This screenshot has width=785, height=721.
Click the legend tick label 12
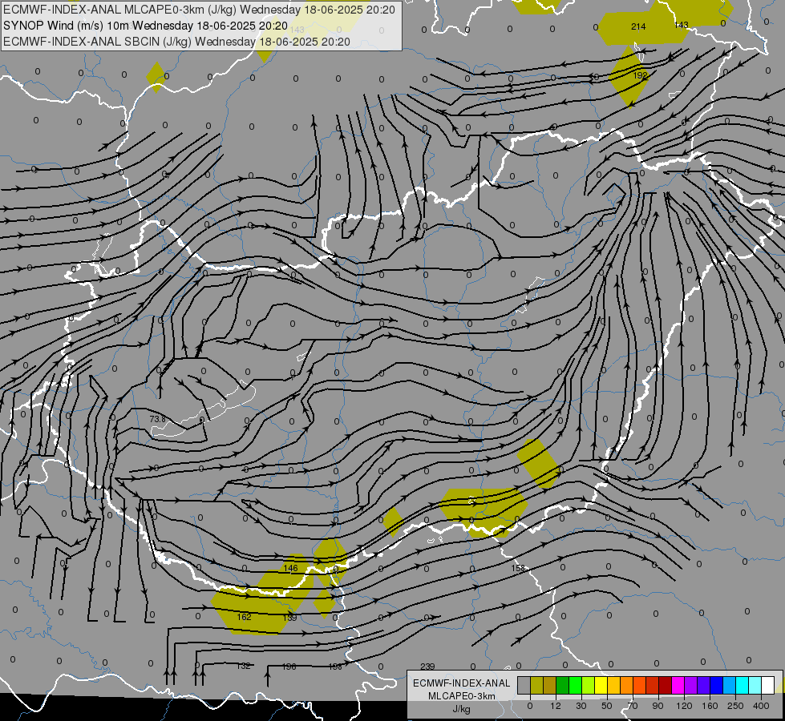pos(555,706)
